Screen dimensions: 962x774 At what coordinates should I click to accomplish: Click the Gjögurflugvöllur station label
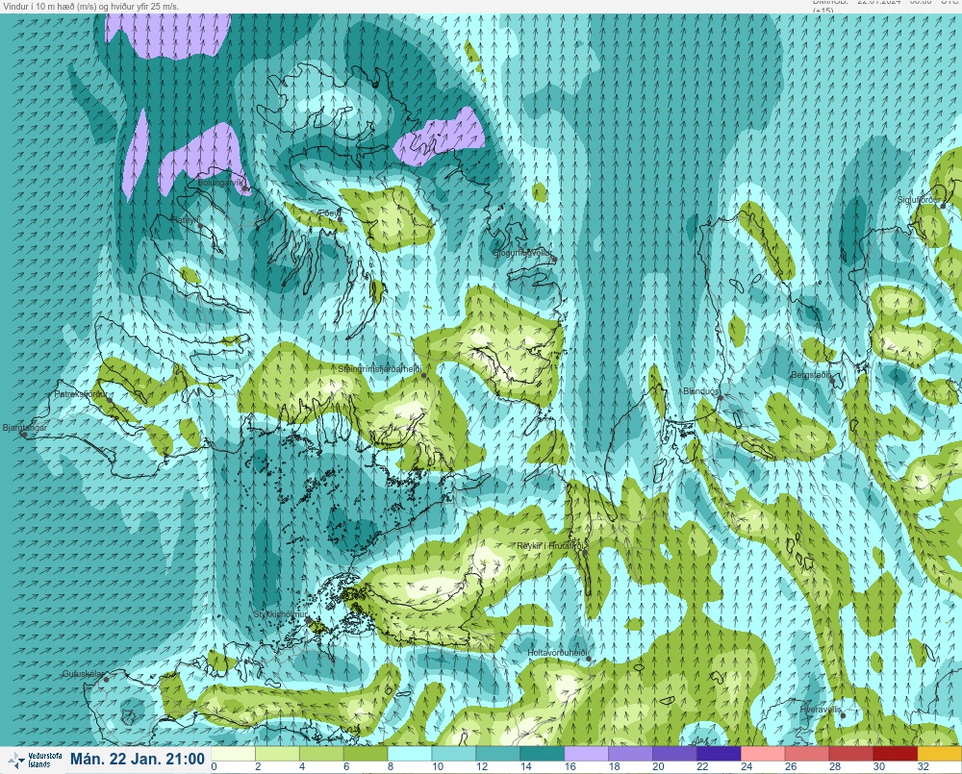[x=522, y=253]
